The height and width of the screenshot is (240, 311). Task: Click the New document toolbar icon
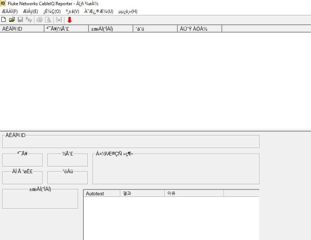3,20
